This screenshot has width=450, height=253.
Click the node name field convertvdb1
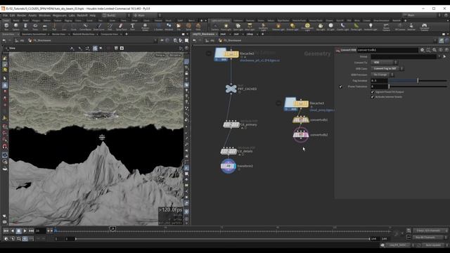tap(387, 50)
